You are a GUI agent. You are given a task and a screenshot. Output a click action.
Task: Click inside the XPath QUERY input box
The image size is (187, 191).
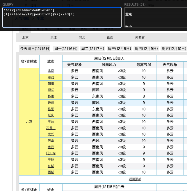tap(62, 17)
